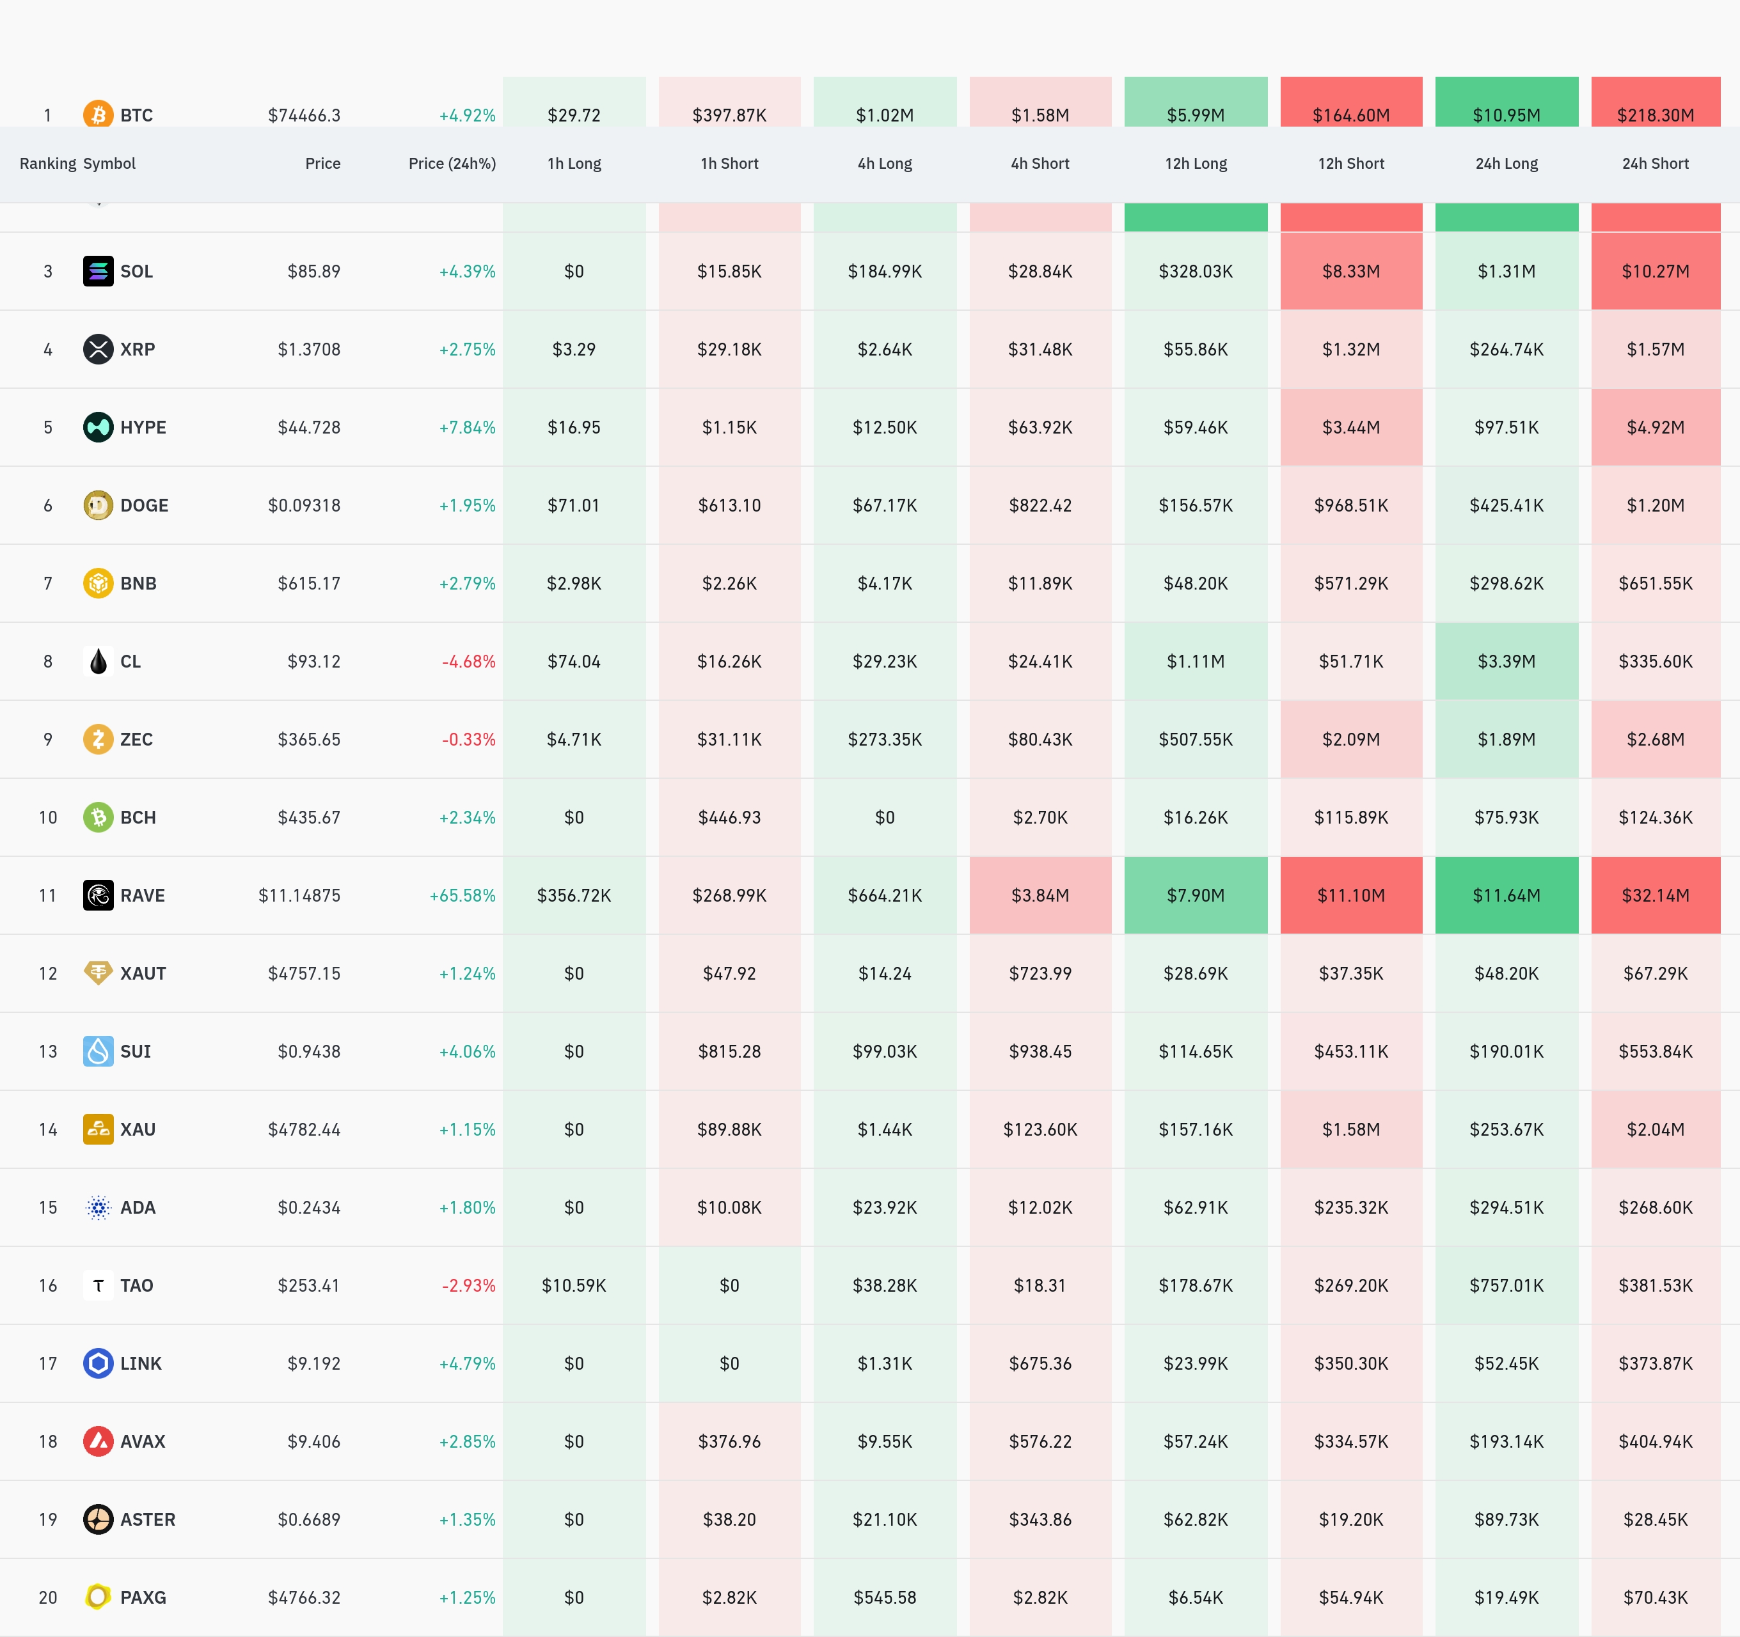Screen dimensions: 1740x1637
Task: Click the LINK Chainlink hexagon icon
Action: (98, 1363)
